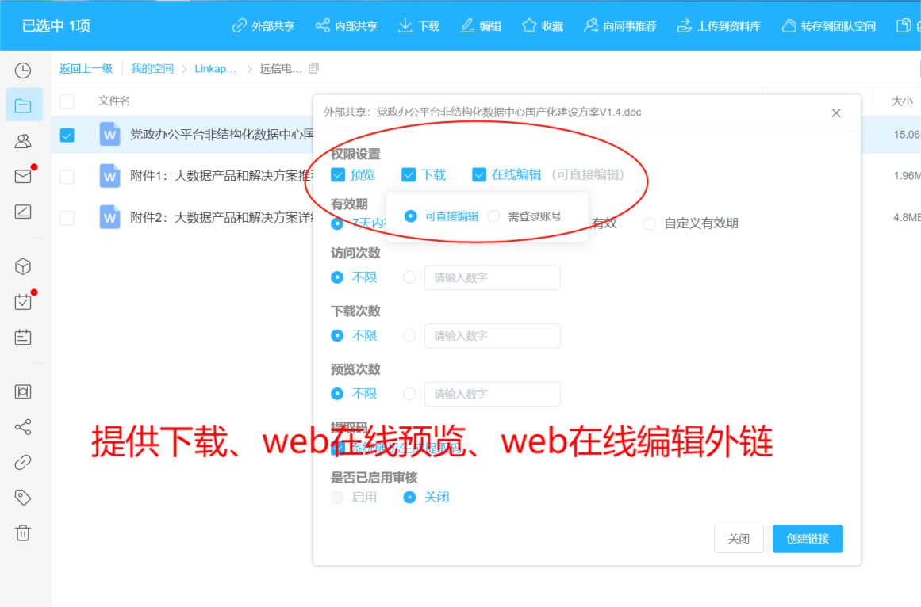Close the 外部共享 dialog with X
This screenshot has height=607, width=921.
836,113
